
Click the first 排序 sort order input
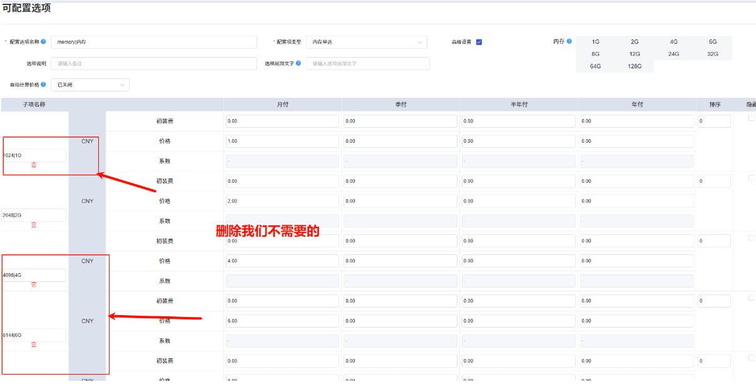click(x=713, y=120)
